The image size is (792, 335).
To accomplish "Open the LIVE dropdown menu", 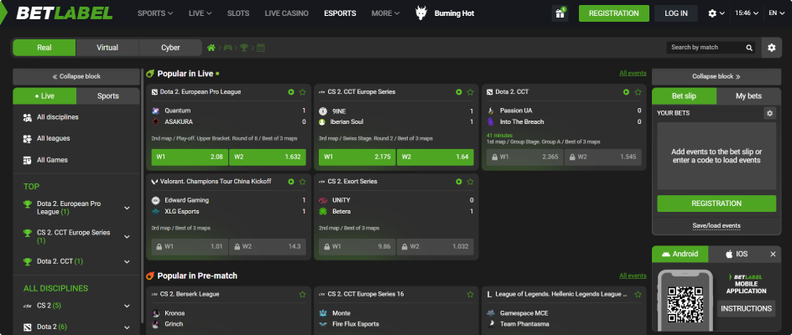I will pos(200,13).
